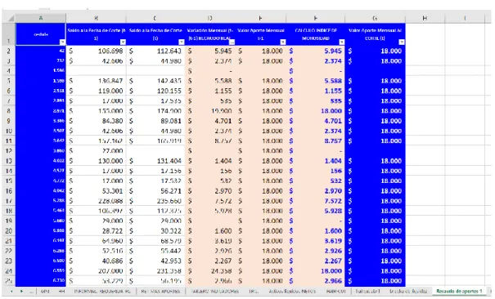The image size is (495, 299).
Task: Select column B header
Action: (96, 18)
